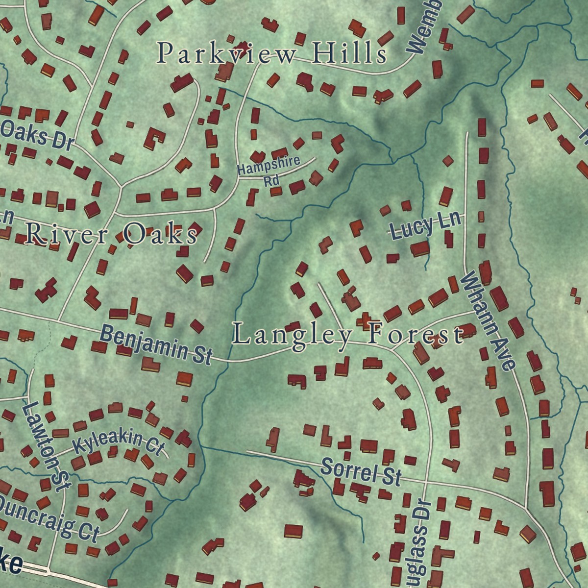Viewport: 588px width, 588px height.
Task: Select the River Oaks neighborhood label
Action: (x=112, y=234)
